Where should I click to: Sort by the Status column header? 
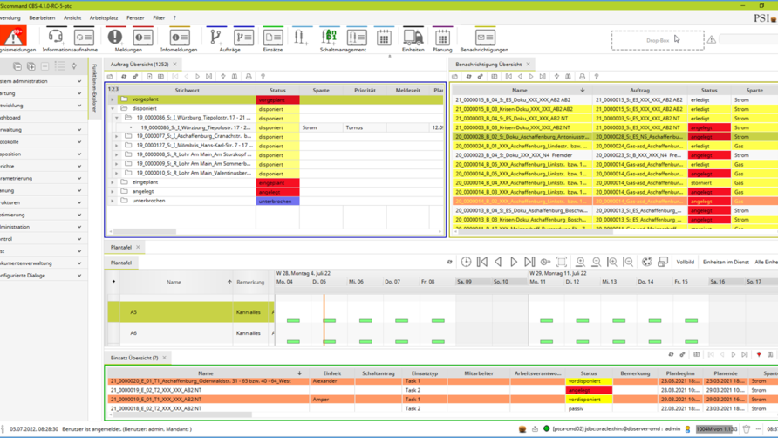coord(277,90)
